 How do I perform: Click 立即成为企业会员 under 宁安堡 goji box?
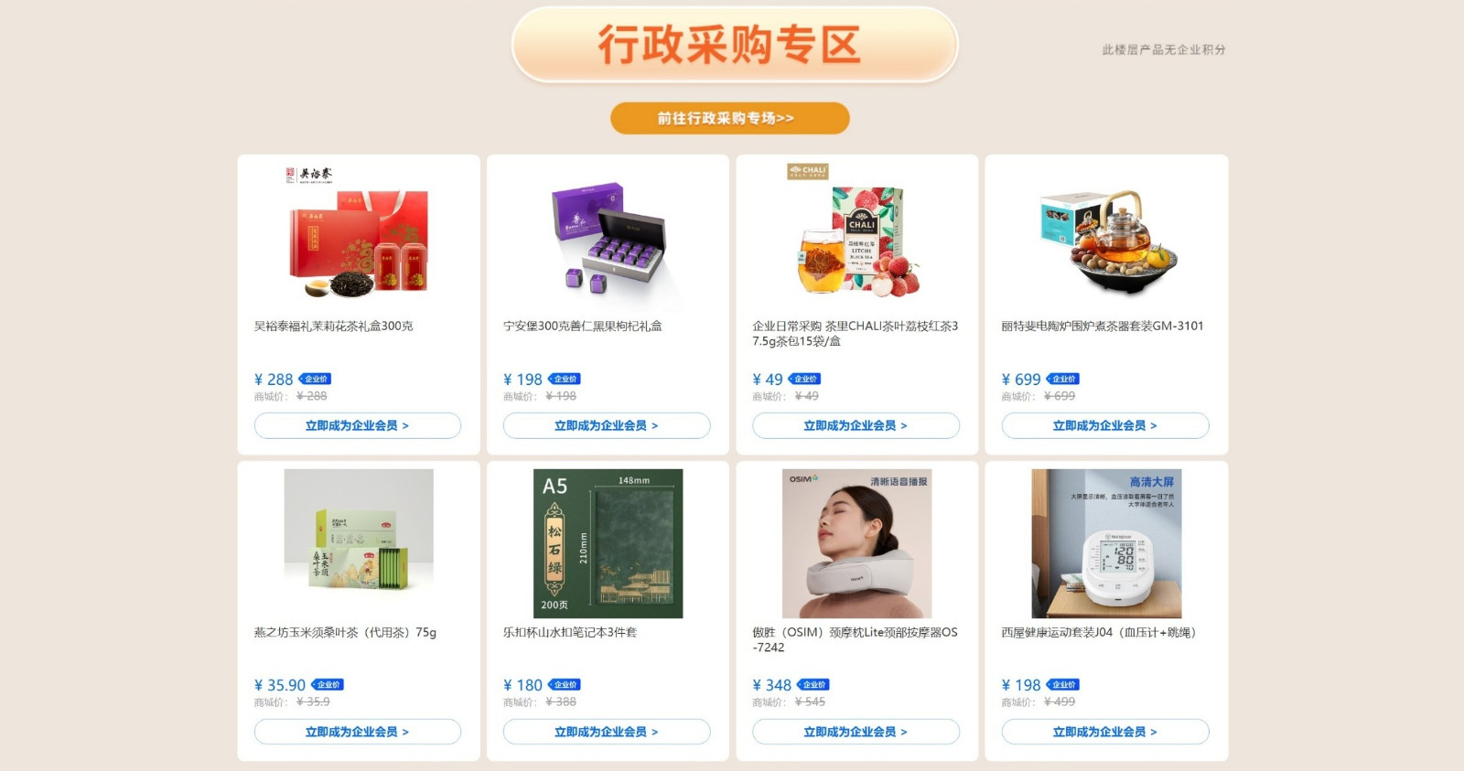pyautogui.click(x=607, y=425)
